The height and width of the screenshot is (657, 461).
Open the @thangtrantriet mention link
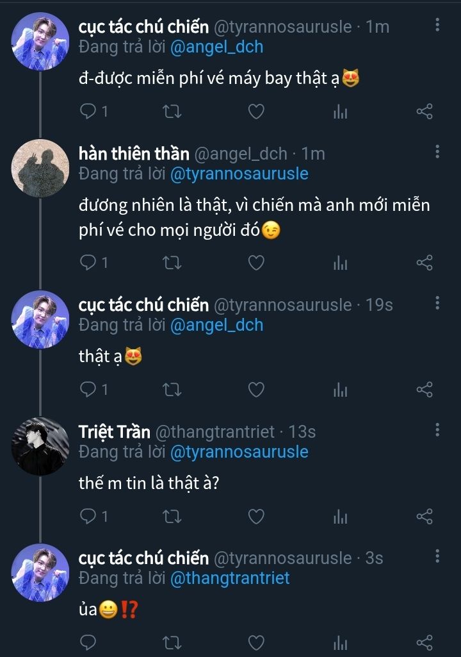[229, 578]
